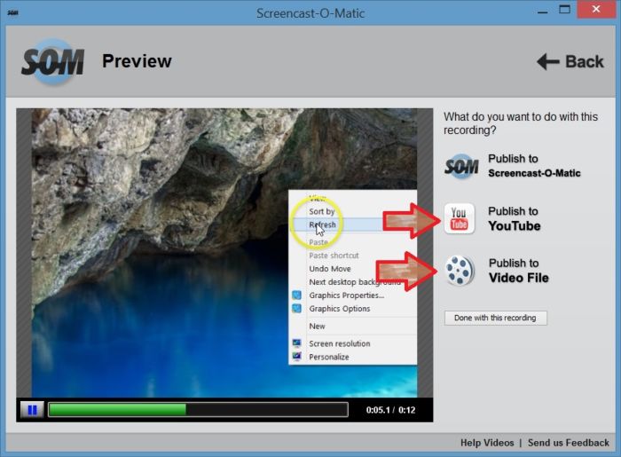The height and width of the screenshot is (457, 621).
Task: Open Send us Feedback link
Action: (x=569, y=443)
